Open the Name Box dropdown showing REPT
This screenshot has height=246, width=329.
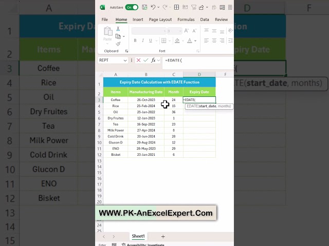(125, 60)
